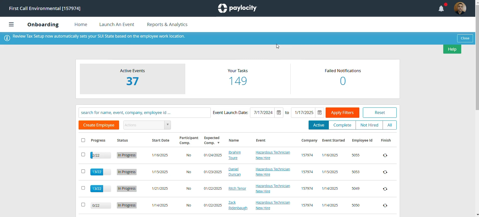This screenshot has width=479, height=217.
Task: Sort by Employee Id column header
Action: coord(362,140)
